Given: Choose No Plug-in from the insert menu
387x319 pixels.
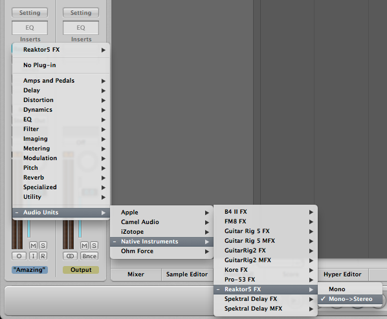Looking at the screenshot, I should point(61,65).
